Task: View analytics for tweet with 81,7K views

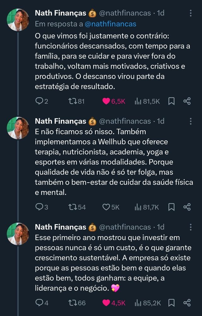Action: click(x=138, y=207)
